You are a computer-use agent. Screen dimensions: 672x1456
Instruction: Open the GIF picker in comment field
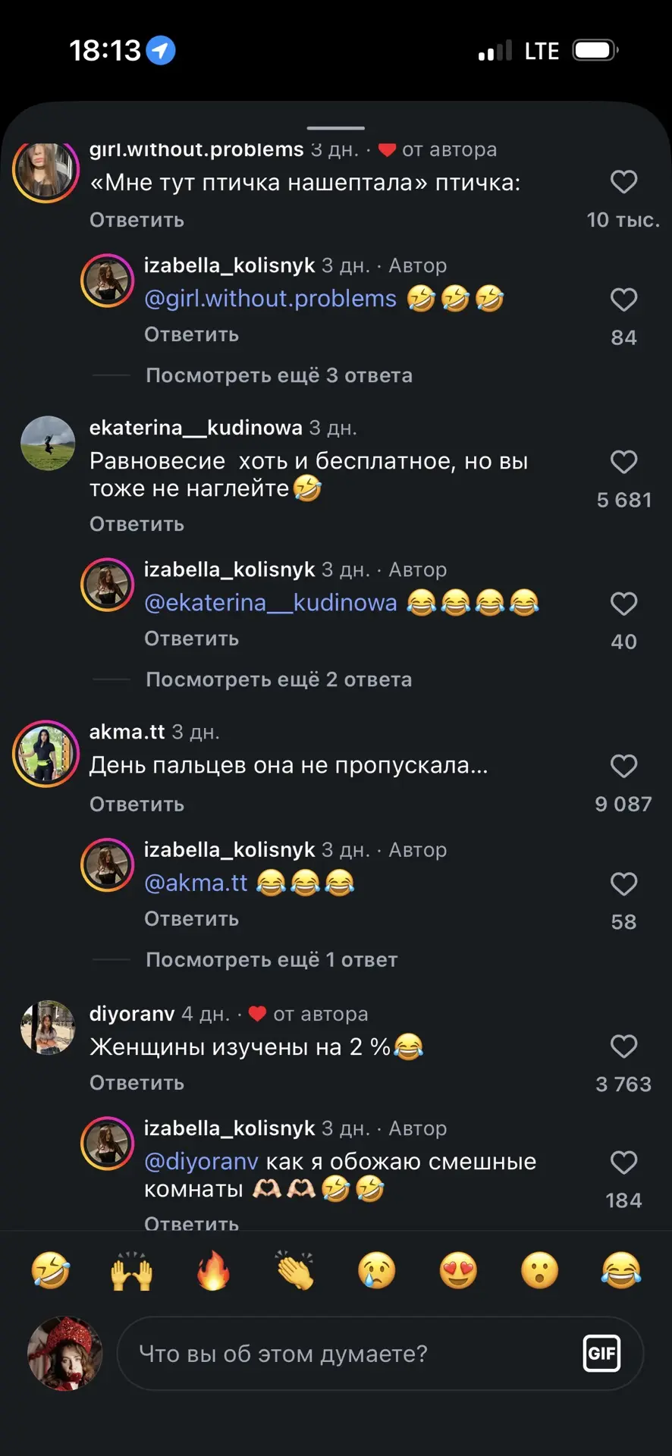(x=601, y=1354)
